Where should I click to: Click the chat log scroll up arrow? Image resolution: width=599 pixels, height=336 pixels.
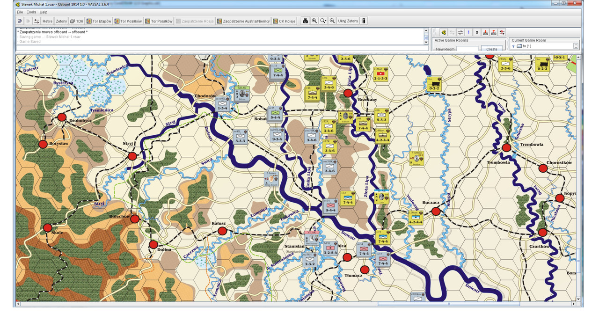tap(426, 30)
